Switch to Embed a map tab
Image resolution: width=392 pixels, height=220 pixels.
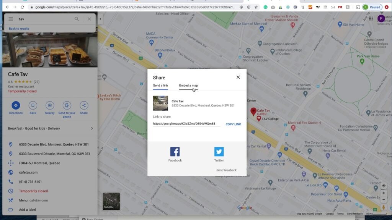point(188,86)
